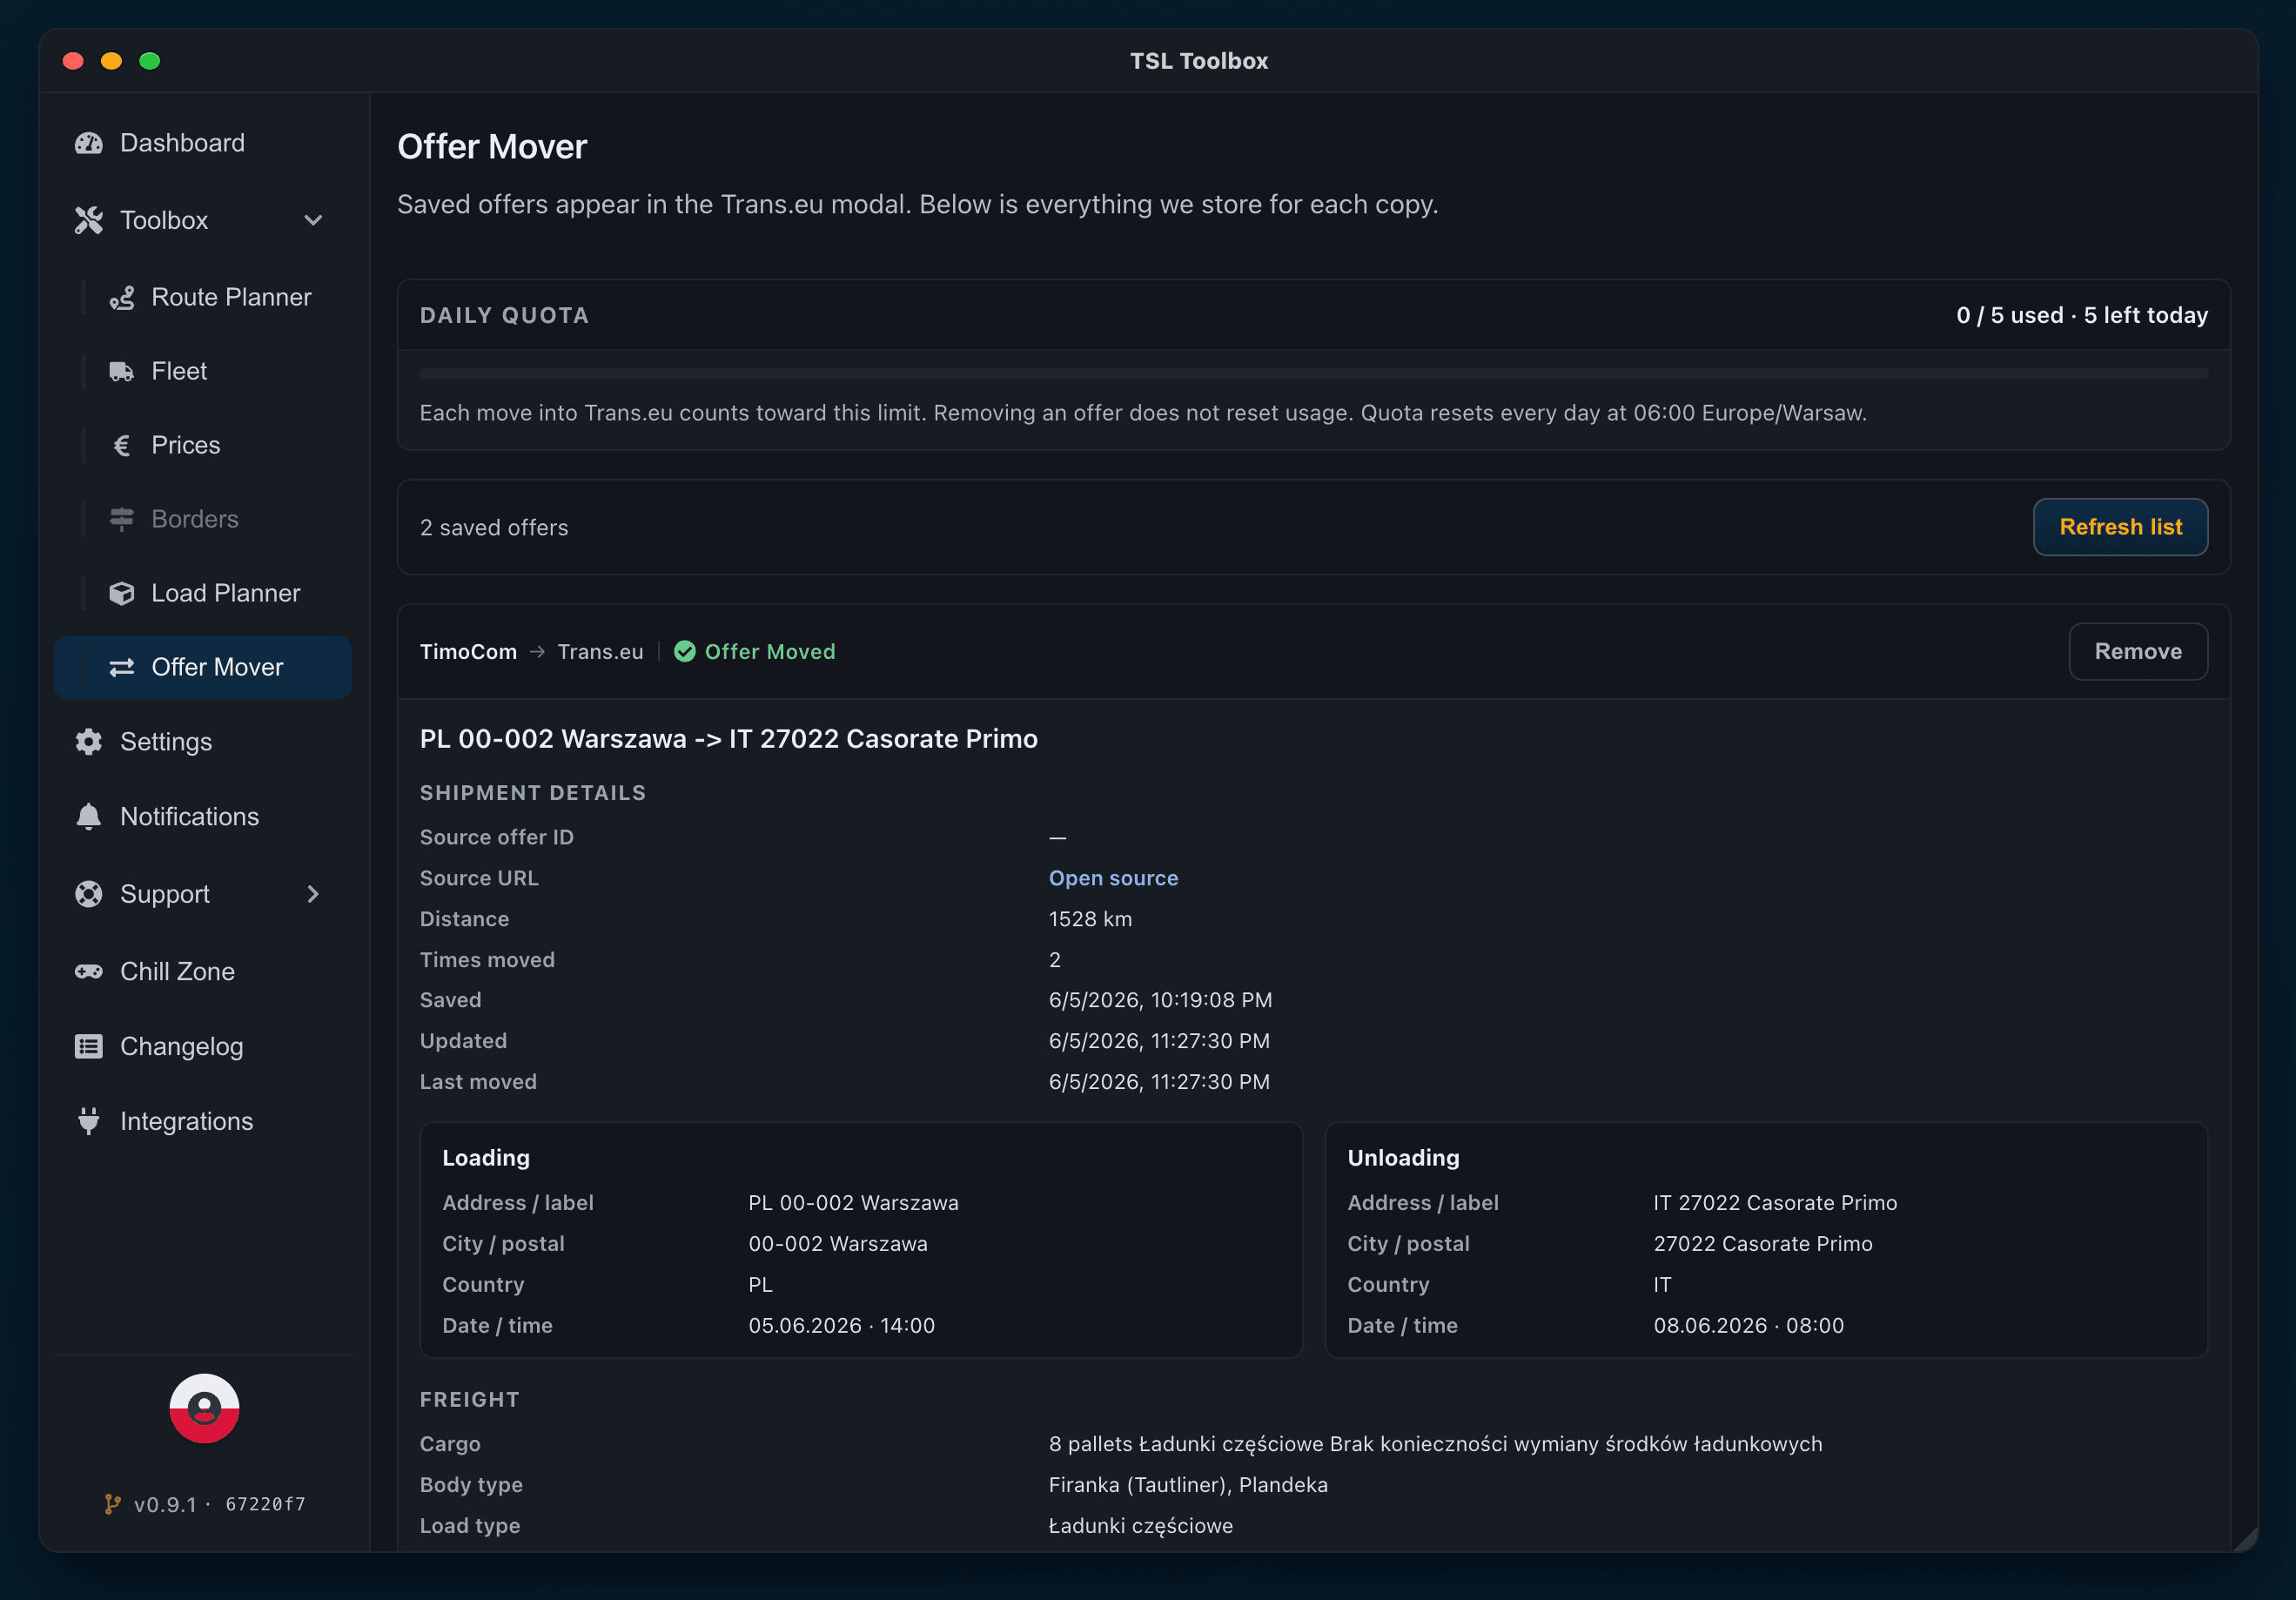Image resolution: width=2296 pixels, height=1600 pixels.
Task: Click the '0 / 5 used · 5 left today' text
Action: click(x=2082, y=315)
